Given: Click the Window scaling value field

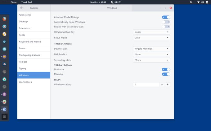Looking at the screenshot, I should point(146,85).
